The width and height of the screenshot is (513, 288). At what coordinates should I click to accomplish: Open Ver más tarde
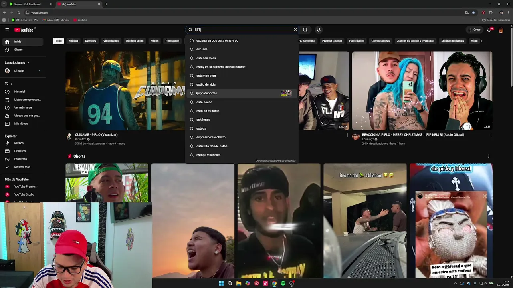click(x=23, y=108)
